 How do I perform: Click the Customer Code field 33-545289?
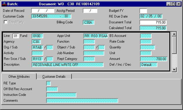(51, 16)
